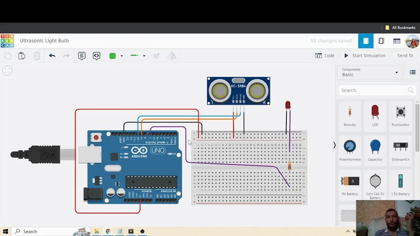
Task: Mirror the selected component
Action: pos(172,56)
